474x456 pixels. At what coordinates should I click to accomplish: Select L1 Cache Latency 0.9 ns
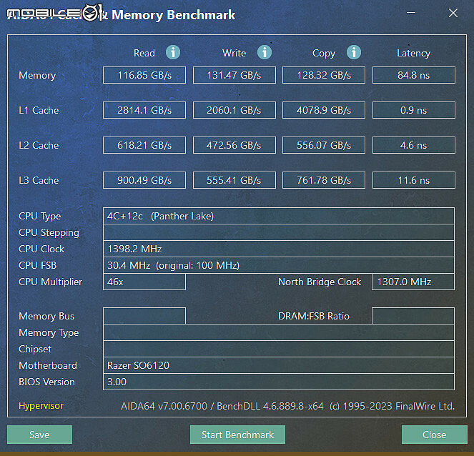414,110
